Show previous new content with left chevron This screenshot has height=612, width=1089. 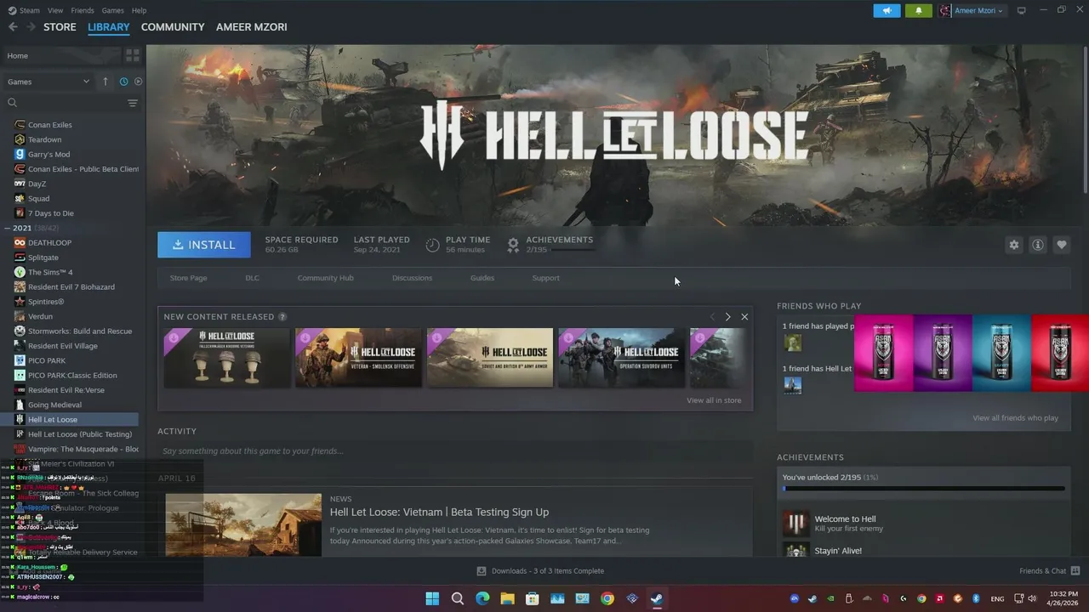point(712,317)
